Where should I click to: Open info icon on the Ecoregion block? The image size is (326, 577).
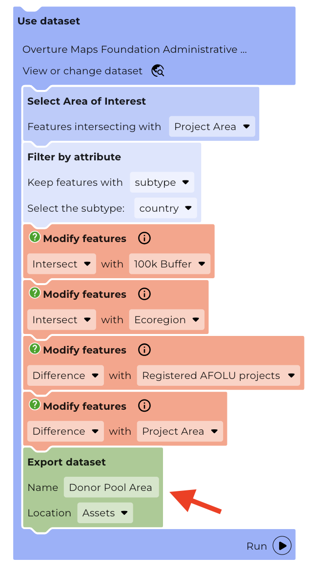[x=144, y=294]
